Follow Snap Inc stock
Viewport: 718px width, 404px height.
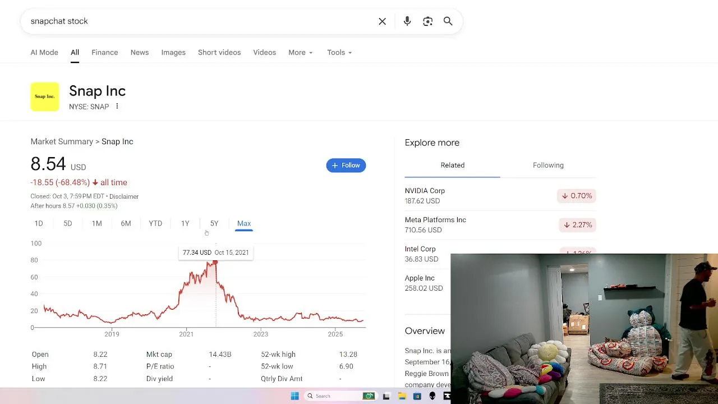tap(346, 166)
